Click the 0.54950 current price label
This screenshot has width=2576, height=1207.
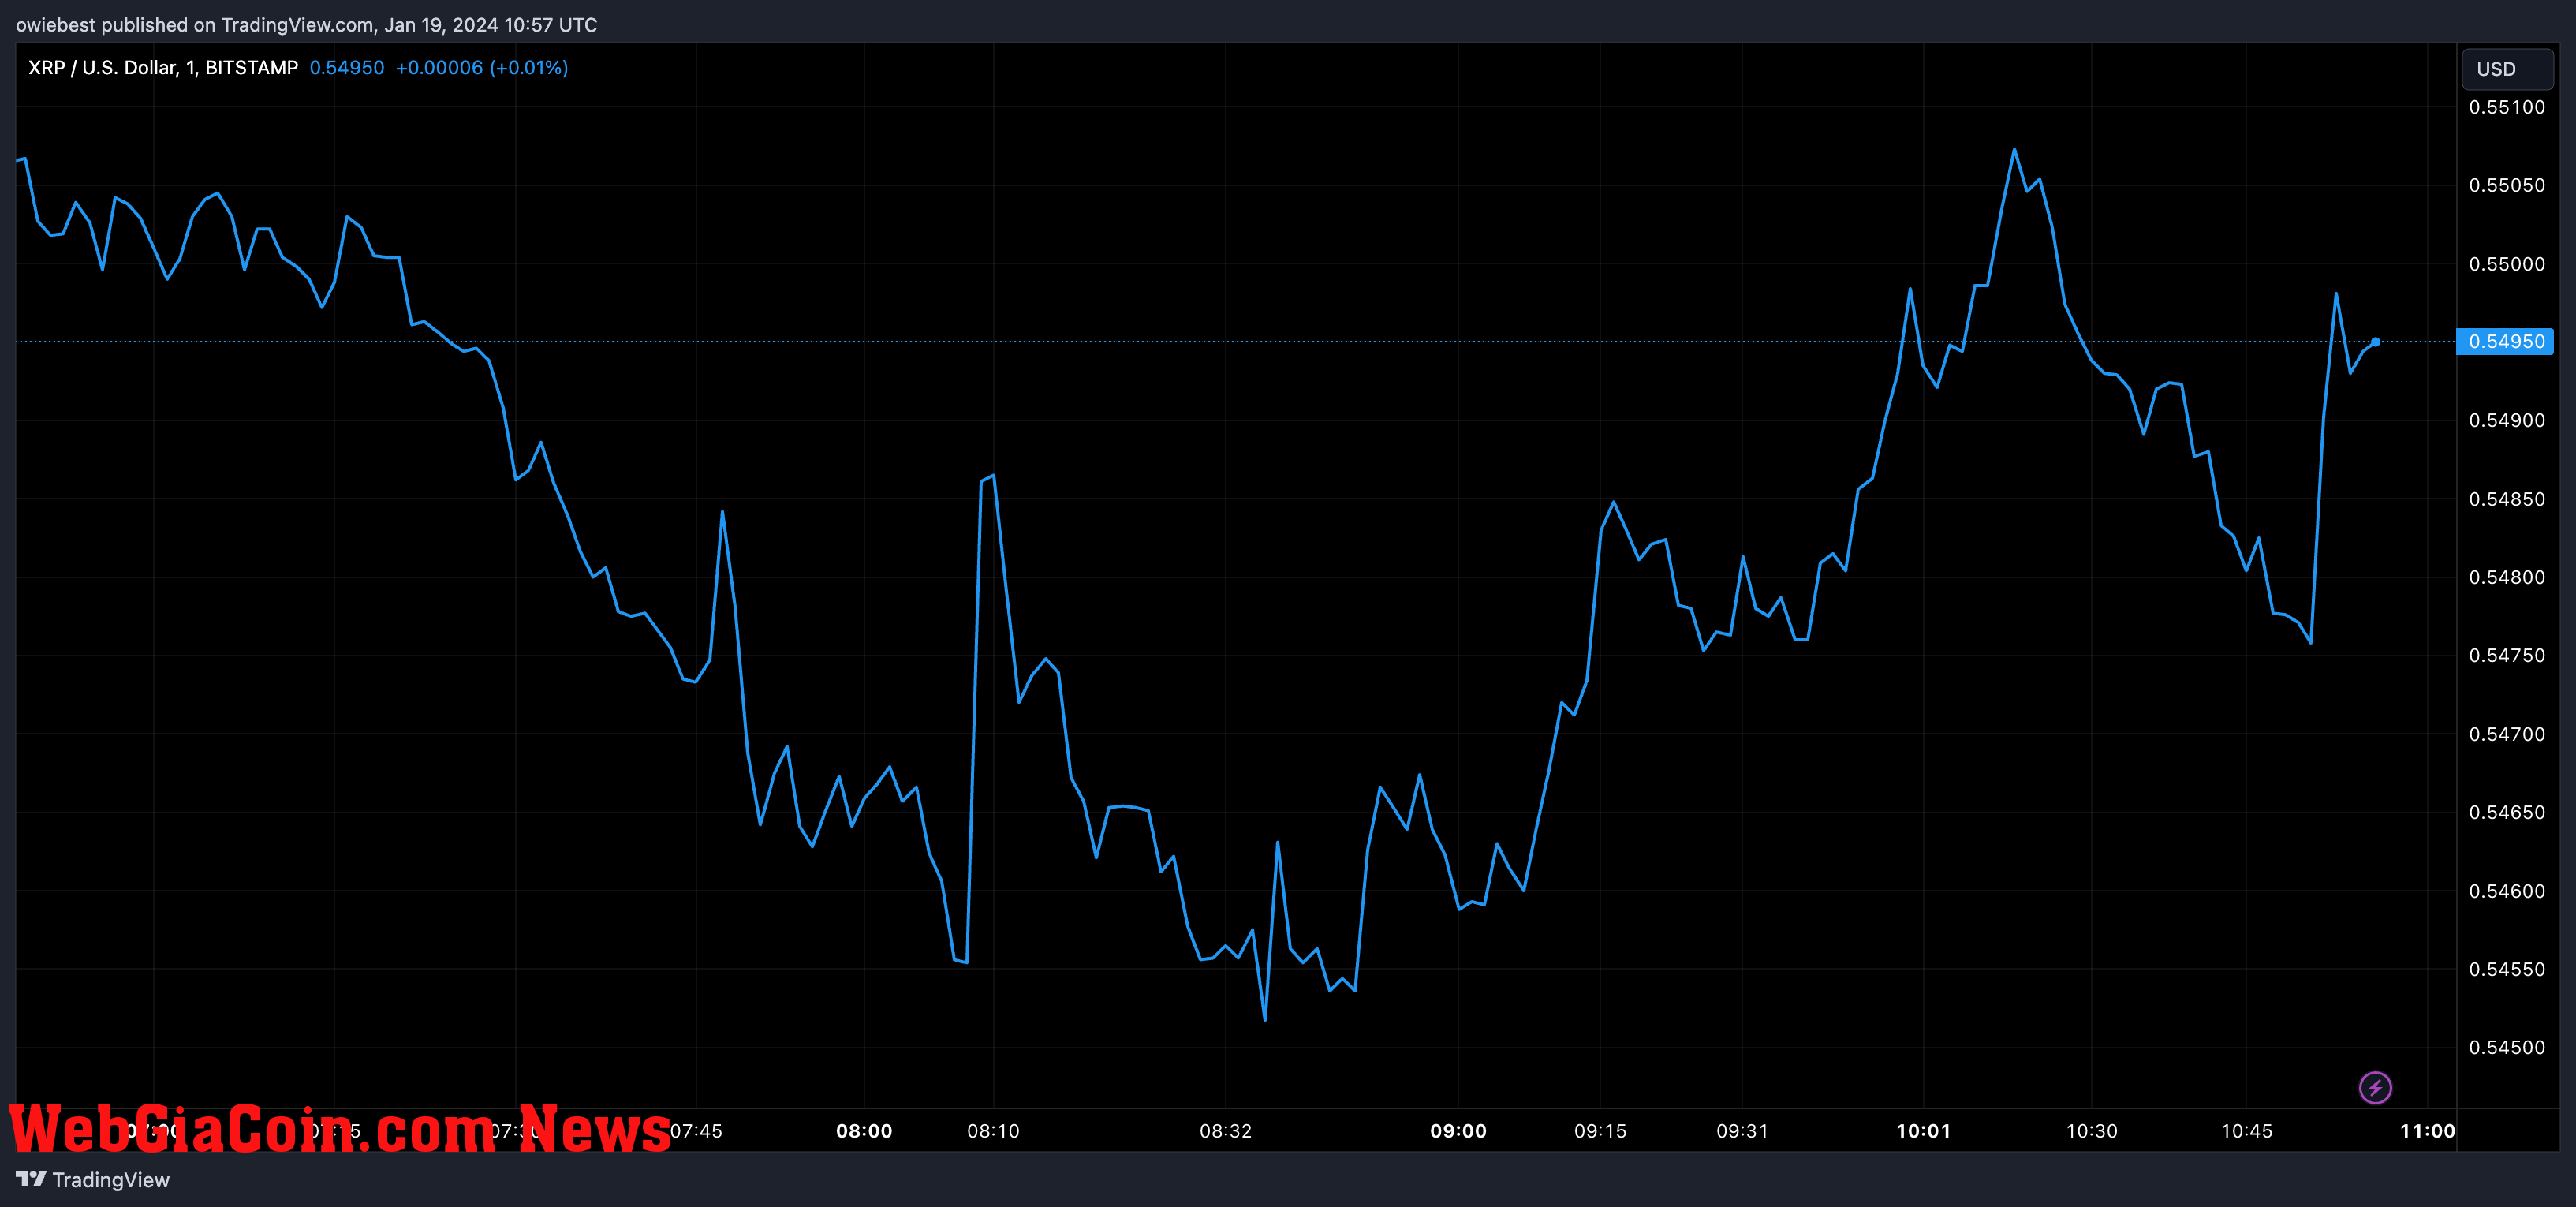pyautogui.click(x=2505, y=342)
